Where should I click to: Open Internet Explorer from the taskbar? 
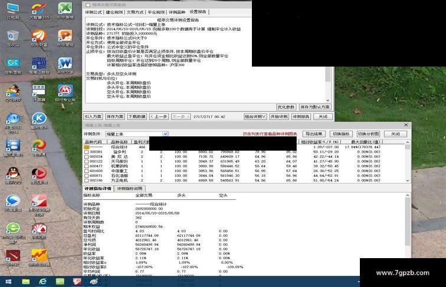click(42, 281)
